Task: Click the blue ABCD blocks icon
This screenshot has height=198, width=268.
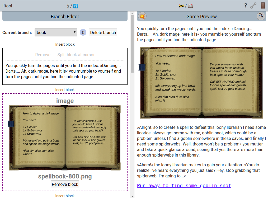Action: [76, 6]
